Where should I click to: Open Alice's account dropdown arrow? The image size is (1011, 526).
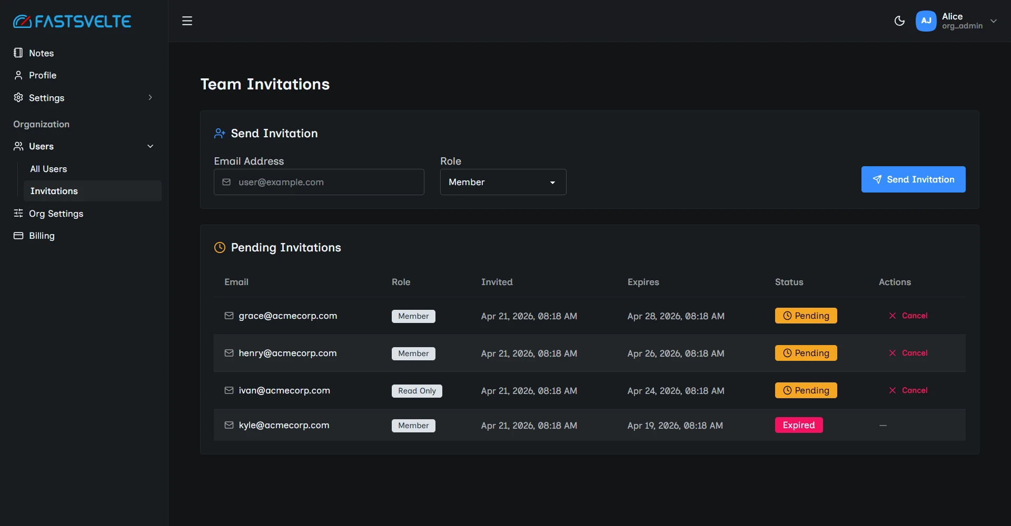coord(994,21)
